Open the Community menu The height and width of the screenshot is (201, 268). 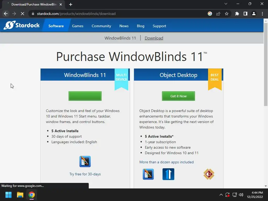pyautogui.click(x=101, y=26)
